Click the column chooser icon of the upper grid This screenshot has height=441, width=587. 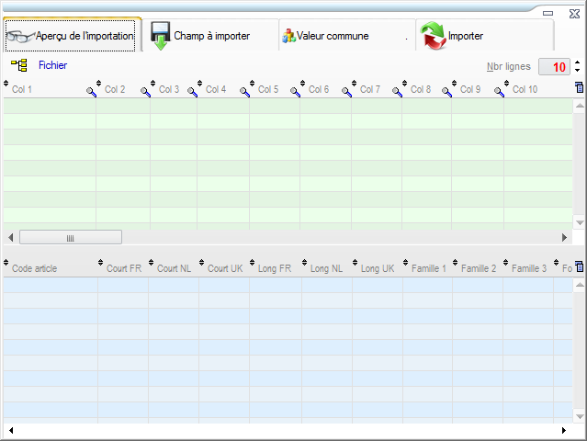[x=579, y=87]
